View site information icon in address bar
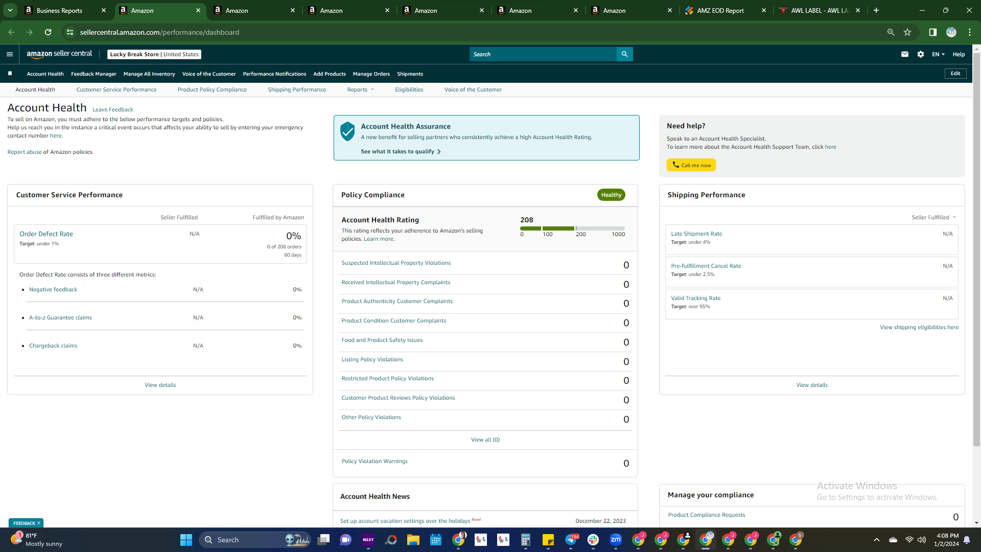This screenshot has height=552, width=981. [x=70, y=32]
